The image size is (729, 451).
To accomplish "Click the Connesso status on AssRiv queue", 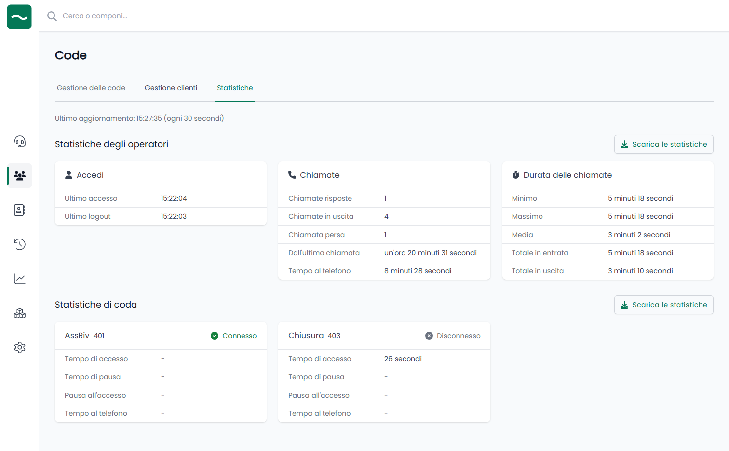I will coord(234,336).
